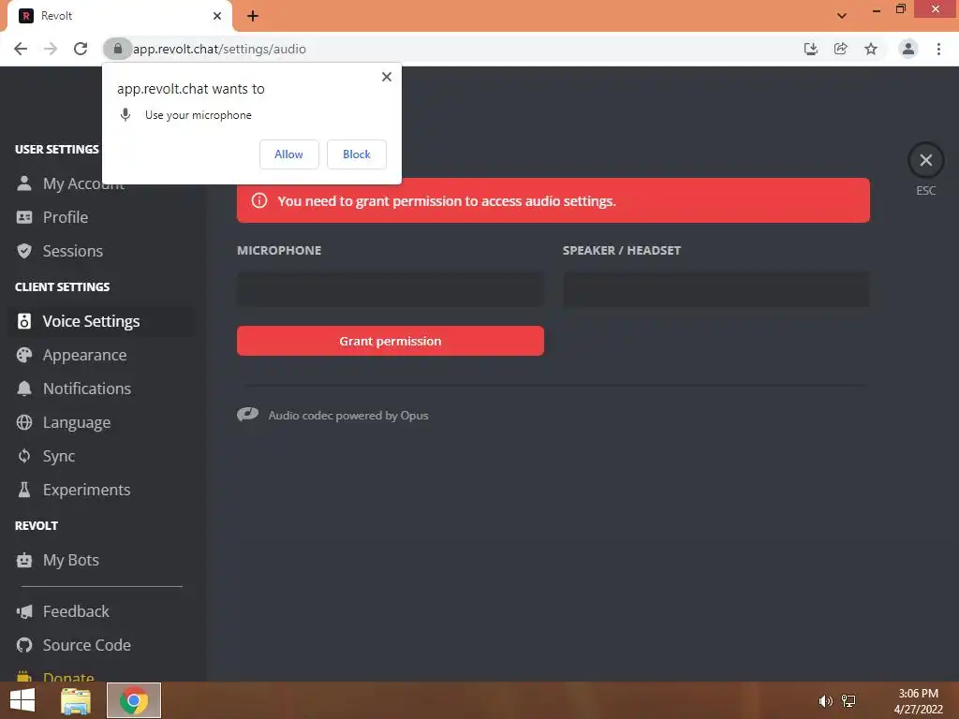The height and width of the screenshot is (719, 959).
Task: Reload the Revolt page
Action: pyautogui.click(x=81, y=49)
